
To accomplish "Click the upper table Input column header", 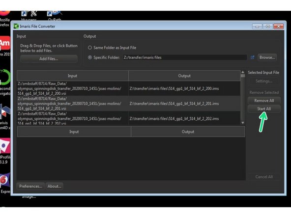I will (73, 76).
